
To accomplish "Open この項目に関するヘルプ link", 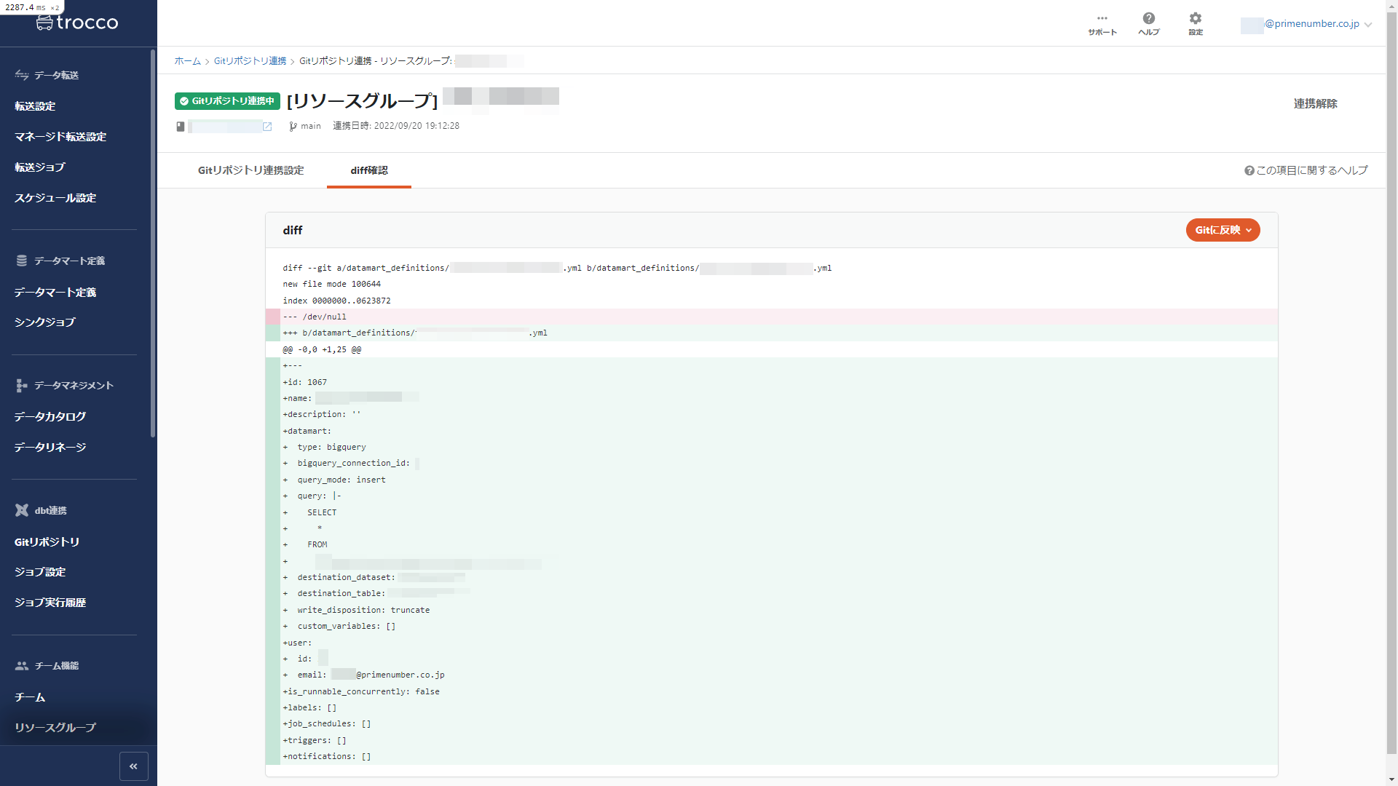I will (x=1306, y=170).
